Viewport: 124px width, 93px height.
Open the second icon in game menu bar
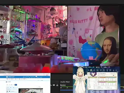coord(94,70)
